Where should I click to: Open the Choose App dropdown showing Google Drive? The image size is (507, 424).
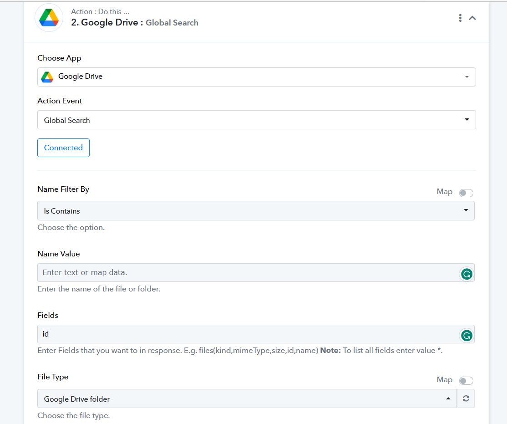click(256, 77)
